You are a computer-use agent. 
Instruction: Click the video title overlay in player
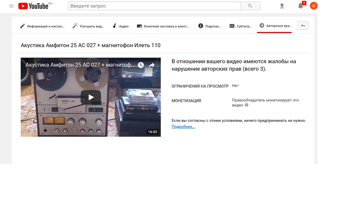(x=80, y=65)
